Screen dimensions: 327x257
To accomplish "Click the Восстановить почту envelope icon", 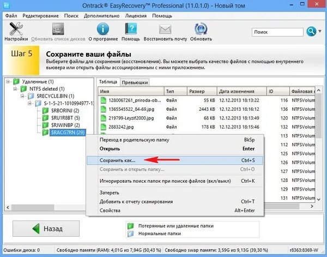I will click(165, 29).
